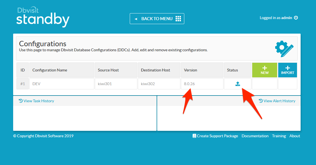
Task: Click the Configuration Name column header
Action: [x=62, y=70]
